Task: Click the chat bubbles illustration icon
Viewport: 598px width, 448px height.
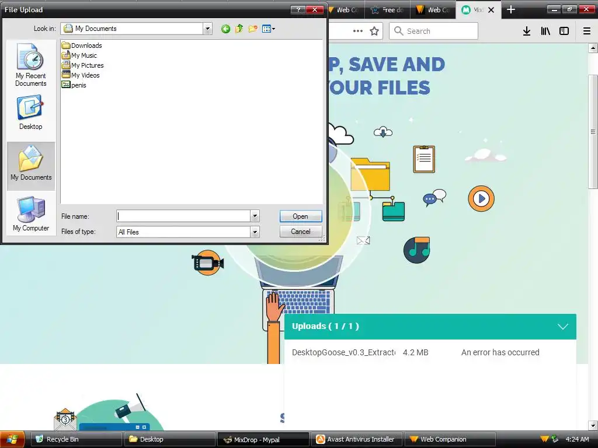Action: coord(434,198)
